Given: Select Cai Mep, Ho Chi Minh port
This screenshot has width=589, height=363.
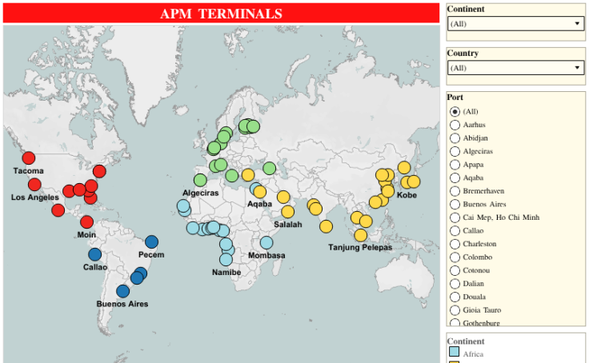Looking at the screenshot, I should [455, 217].
